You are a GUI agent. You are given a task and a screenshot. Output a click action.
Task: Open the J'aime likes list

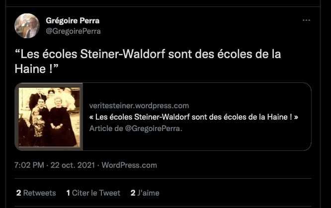(145, 193)
